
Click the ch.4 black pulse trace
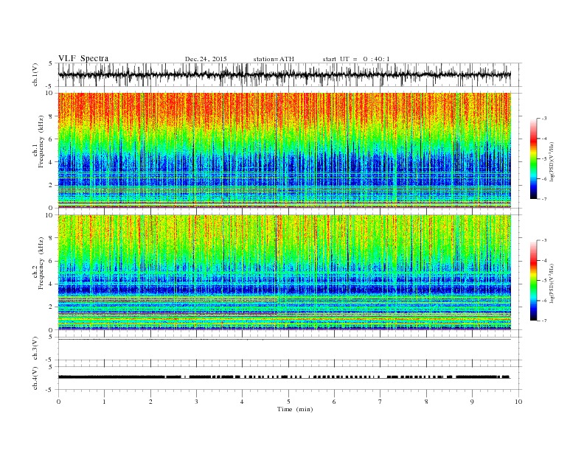click(284, 377)
